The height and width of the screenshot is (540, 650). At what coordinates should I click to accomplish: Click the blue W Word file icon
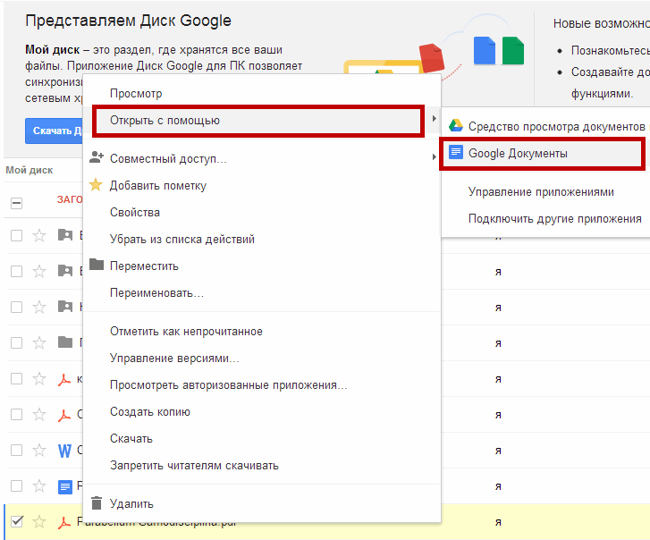(64, 451)
